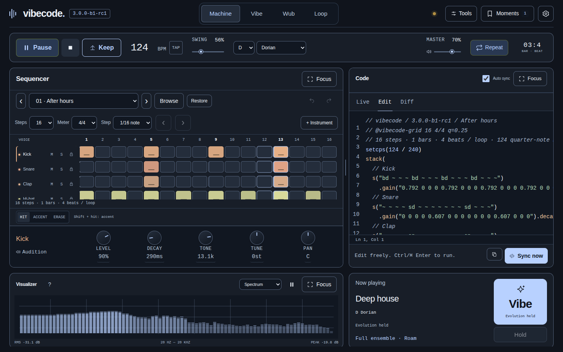
Task: Undo the last sequencer edit
Action: click(312, 101)
